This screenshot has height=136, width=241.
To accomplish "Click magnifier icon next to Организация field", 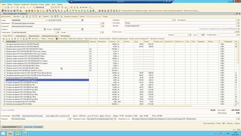I will (103, 23).
